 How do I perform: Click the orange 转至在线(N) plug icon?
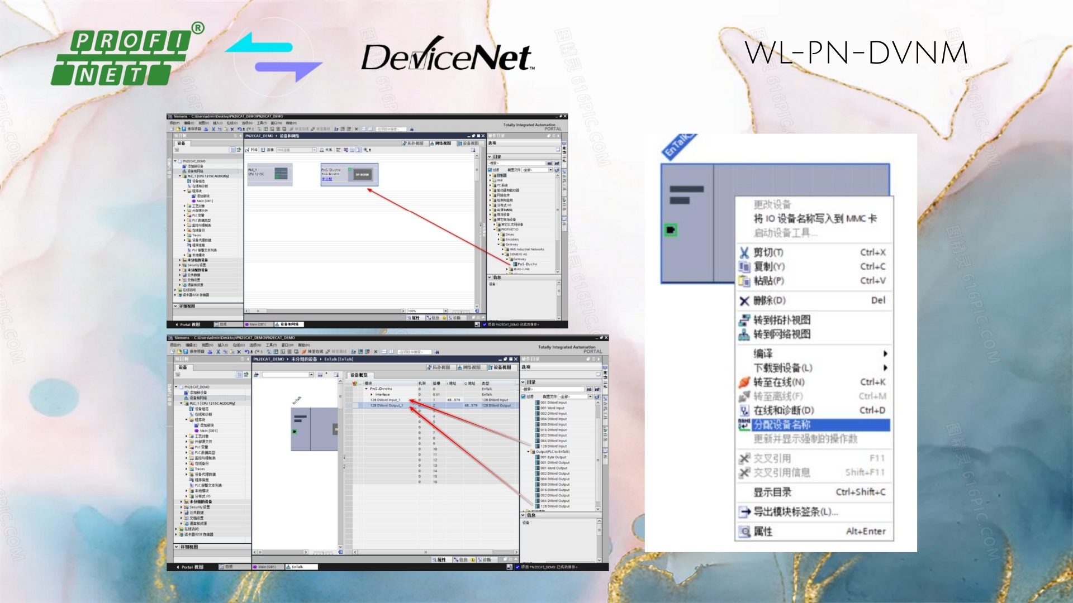[x=744, y=382]
